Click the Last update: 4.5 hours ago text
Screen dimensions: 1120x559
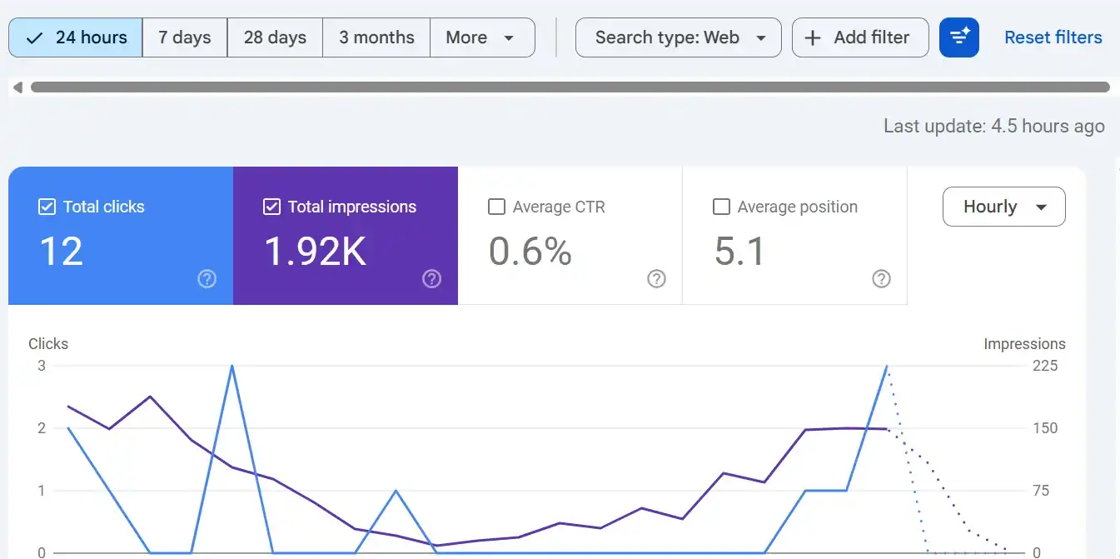994,127
